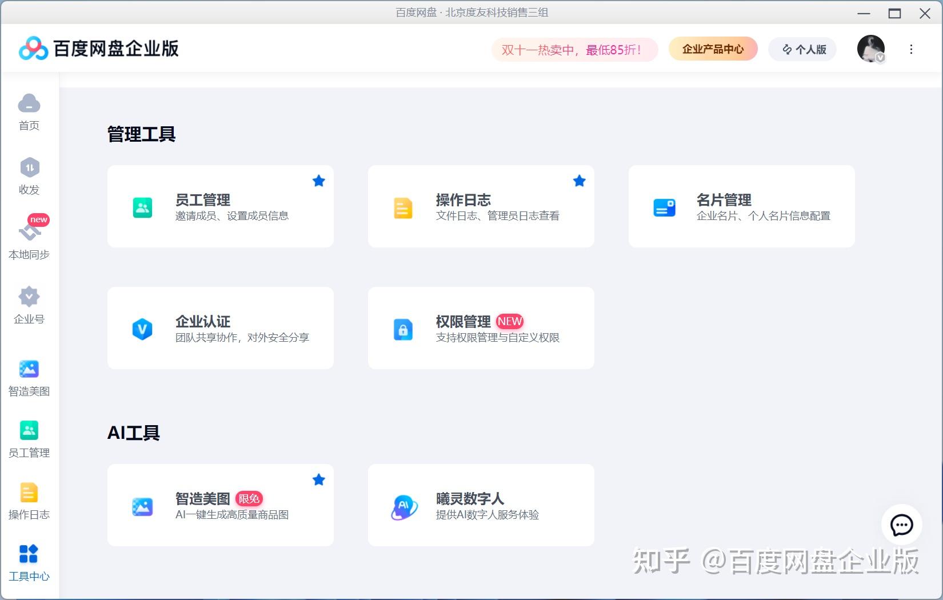
Task: Click the green 员工管理 card icon
Action: 142,207
